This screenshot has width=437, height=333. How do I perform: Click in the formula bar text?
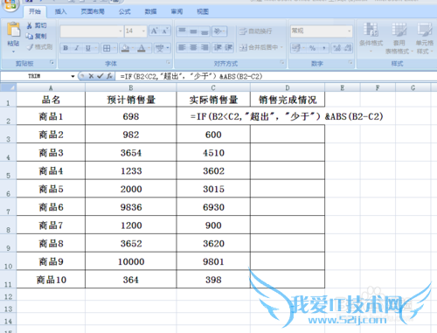coord(191,76)
